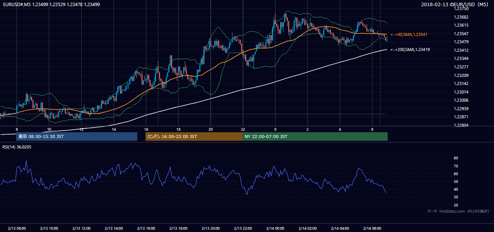This screenshot has height=232, width=494.
Task: Click the RSI(14) 36.0205 indicator label
Action: [x=17, y=147]
